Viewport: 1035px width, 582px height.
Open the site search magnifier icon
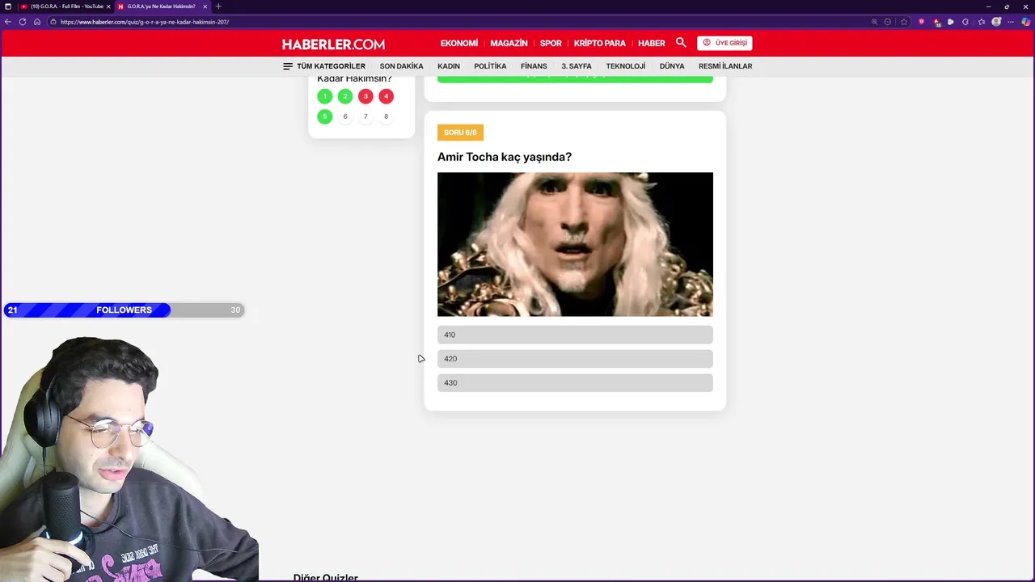coord(681,43)
